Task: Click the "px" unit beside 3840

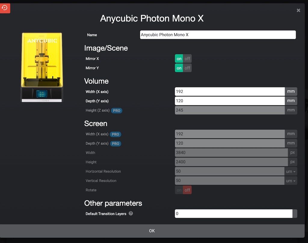Action: pos(292,152)
